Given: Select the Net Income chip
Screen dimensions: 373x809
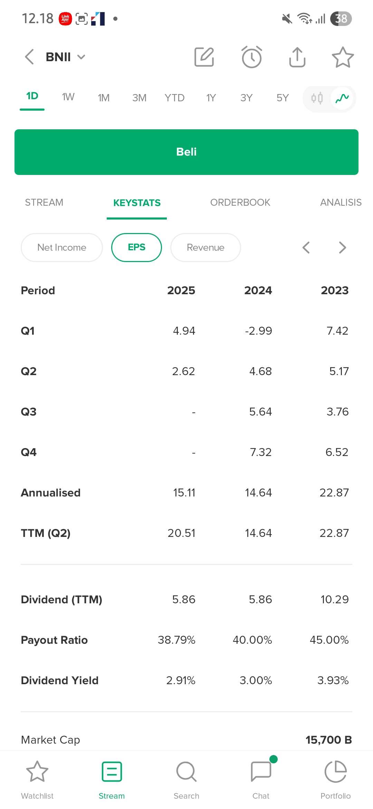Looking at the screenshot, I should click(x=62, y=248).
